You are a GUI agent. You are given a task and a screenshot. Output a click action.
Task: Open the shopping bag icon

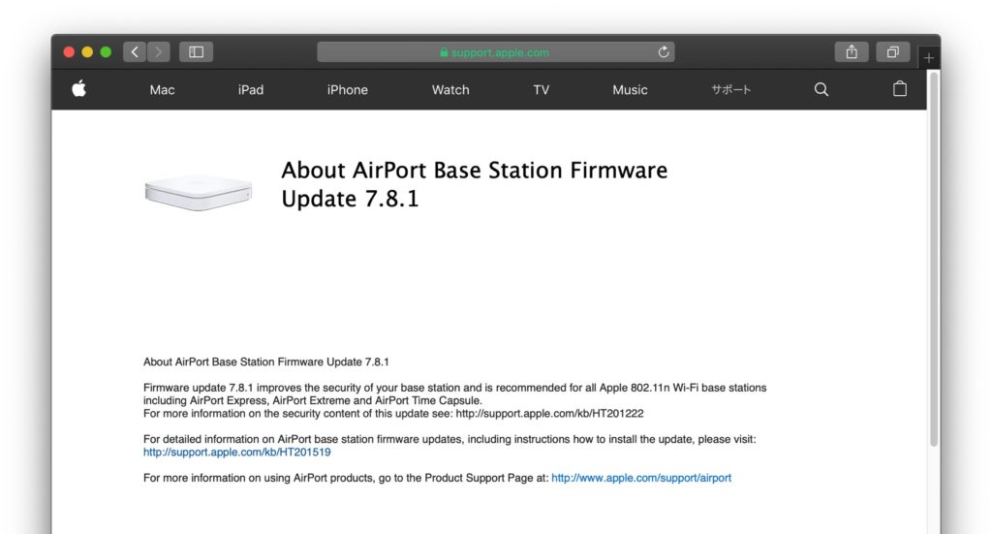click(x=900, y=89)
